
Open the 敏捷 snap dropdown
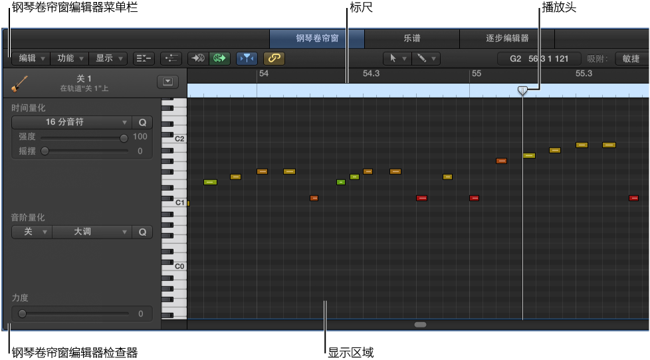tap(631, 59)
